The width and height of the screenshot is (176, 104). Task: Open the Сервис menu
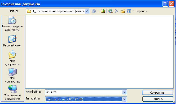pyautogui.click(x=142, y=11)
